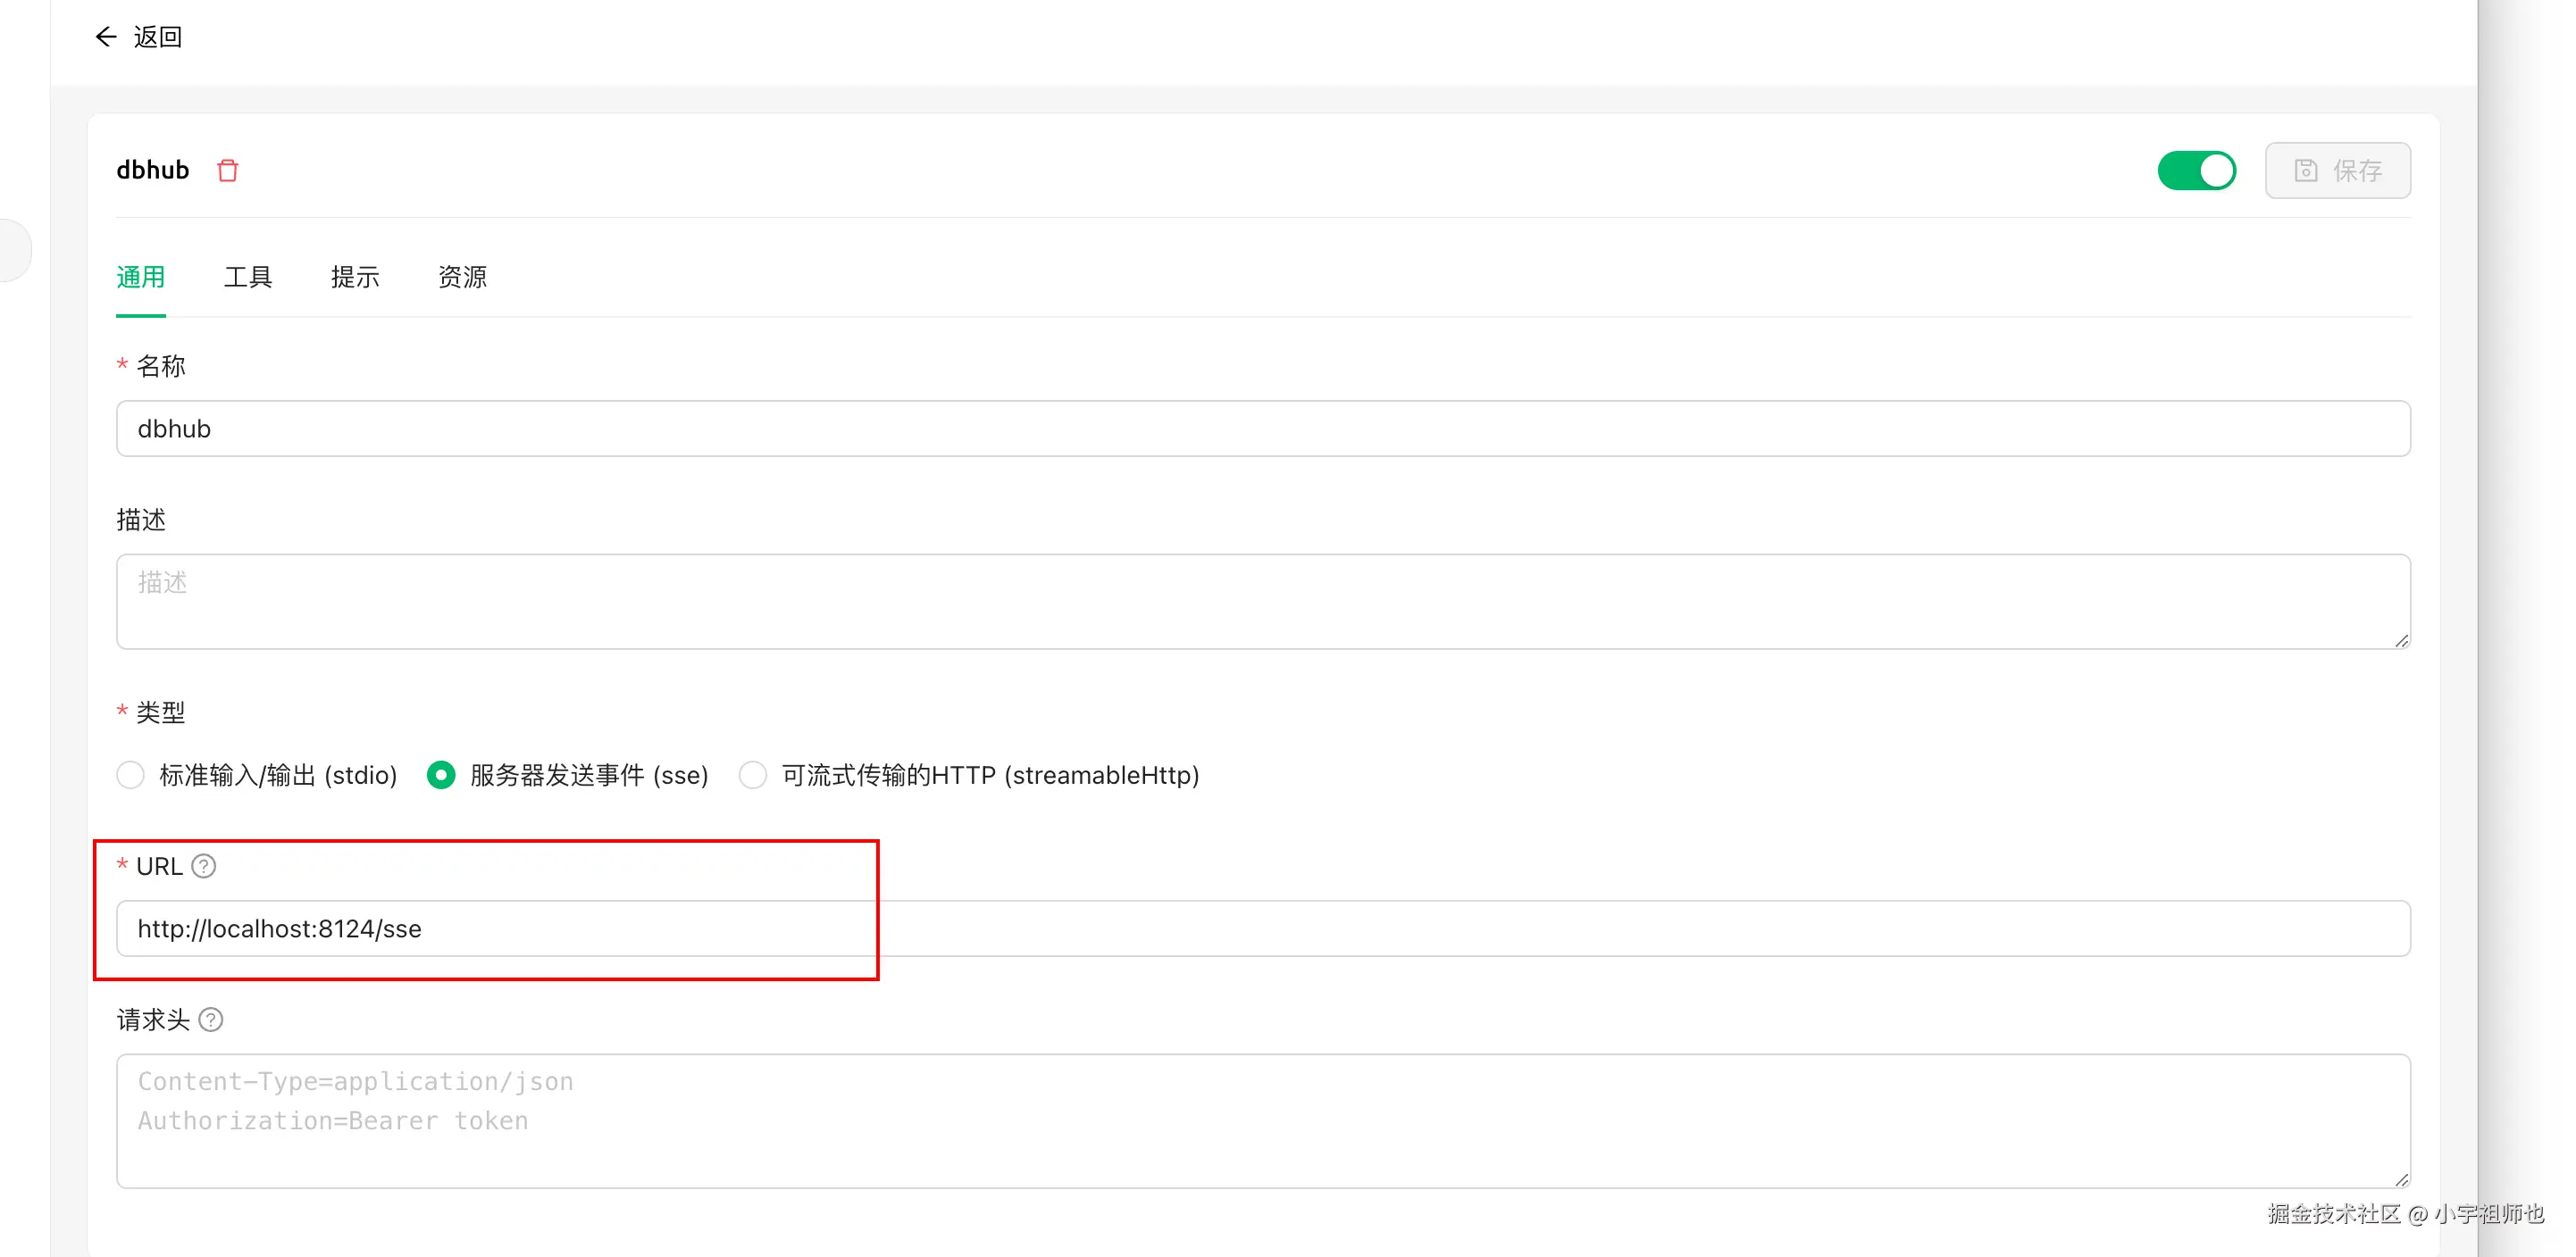Click the 请求头 help question icon
The image size is (2576, 1257).
tap(211, 1020)
